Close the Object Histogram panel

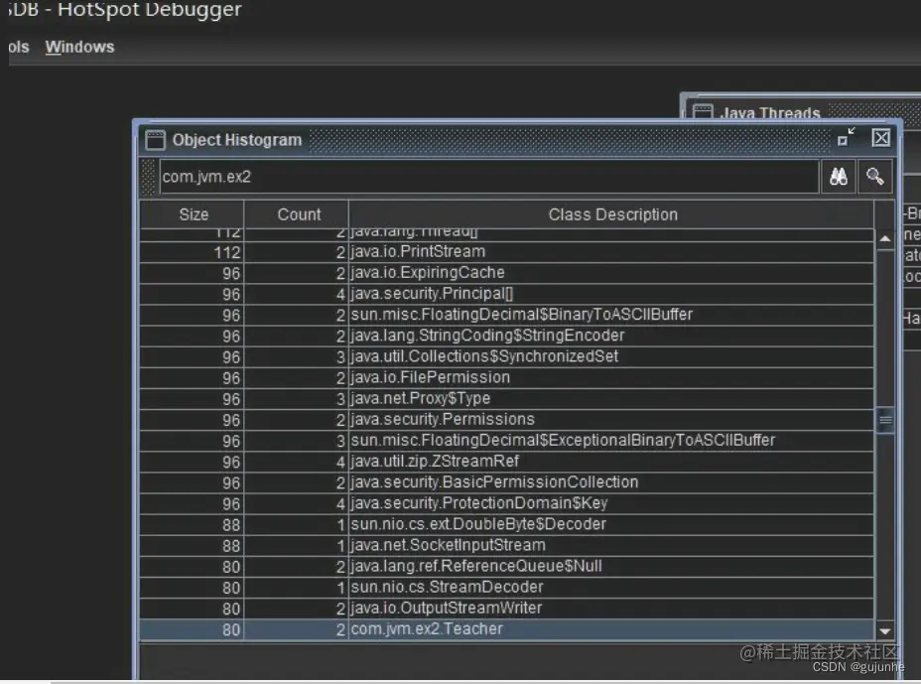(880, 138)
